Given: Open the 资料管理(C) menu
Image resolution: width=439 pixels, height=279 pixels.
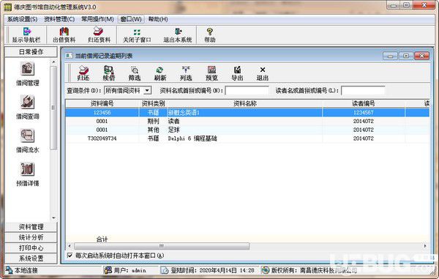Looking at the screenshot, I should (x=59, y=19).
